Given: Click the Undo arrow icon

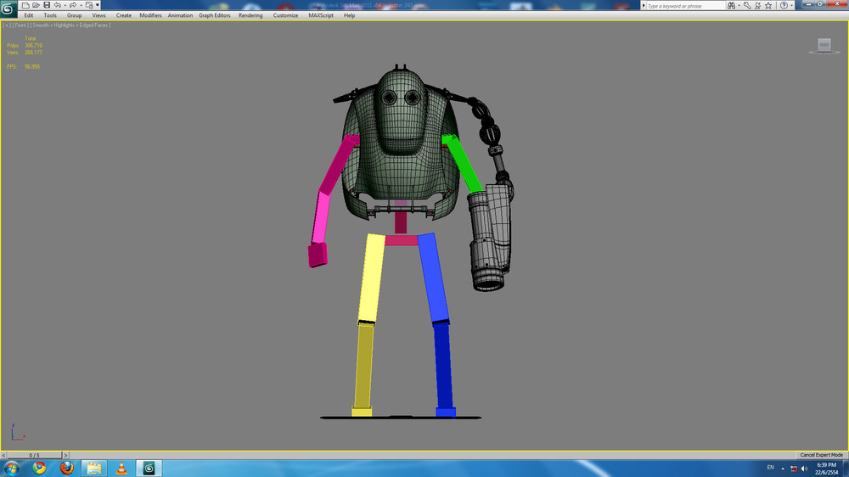Looking at the screenshot, I should pyautogui.click(x=57, y=5).
